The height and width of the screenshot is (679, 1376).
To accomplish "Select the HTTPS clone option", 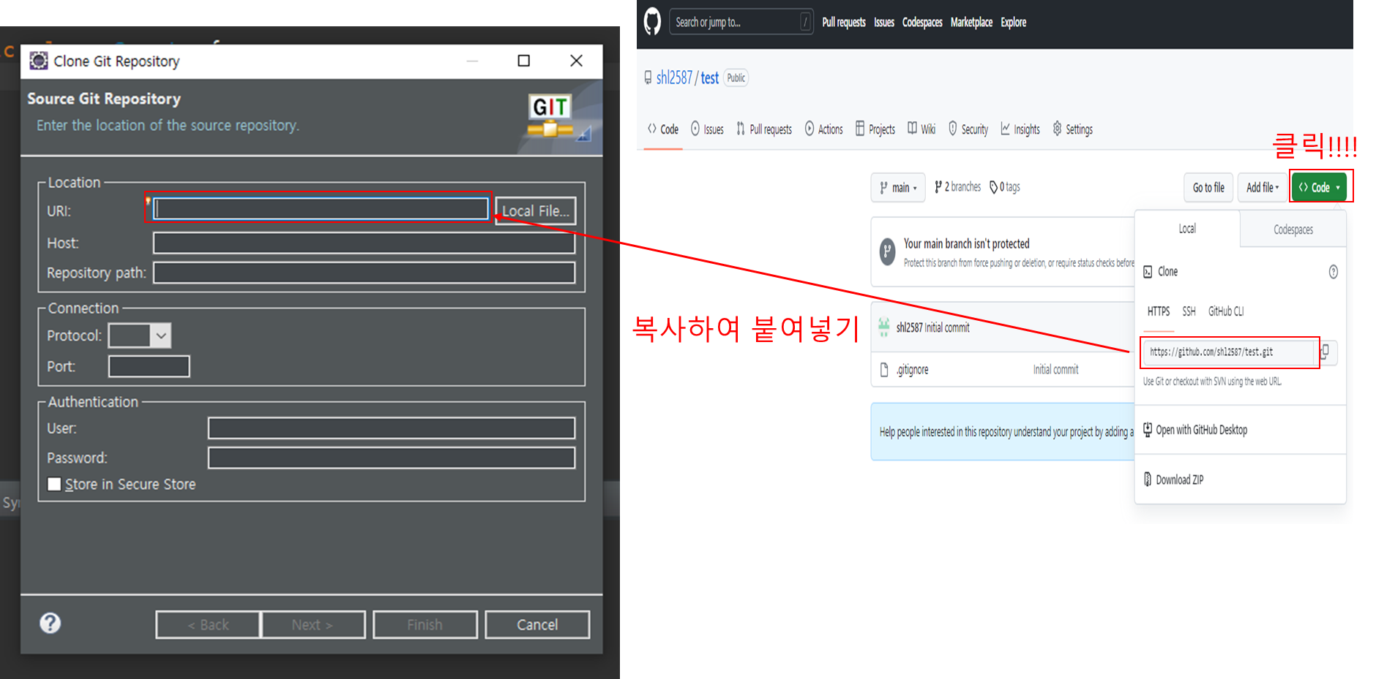I will pyautogui.click(x=1159, y=311).
